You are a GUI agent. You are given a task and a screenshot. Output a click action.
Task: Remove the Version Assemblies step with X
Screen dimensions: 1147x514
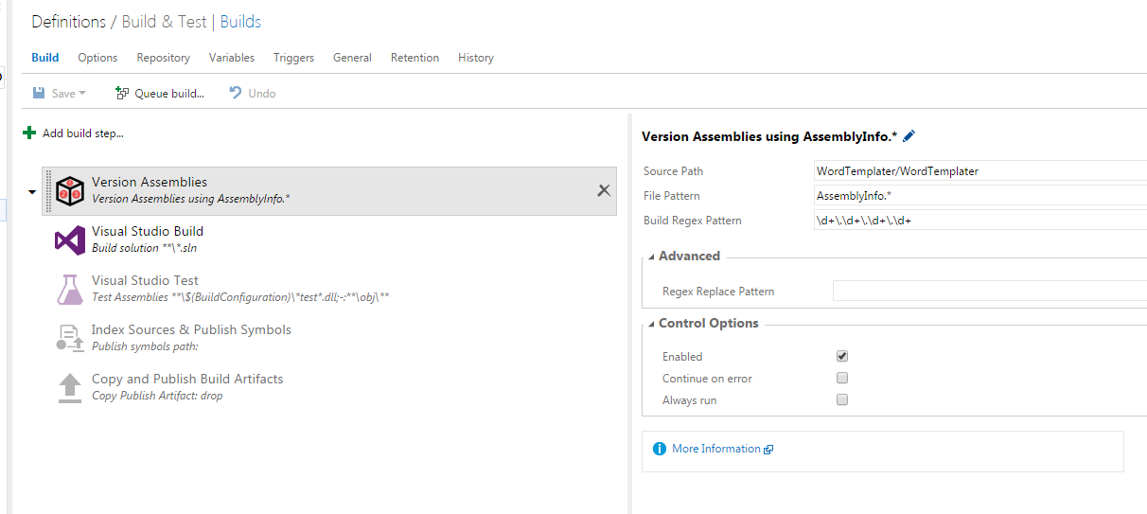click(x=604, y=190)
